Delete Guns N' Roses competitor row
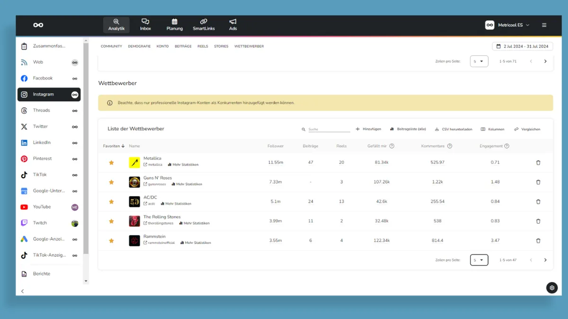568x319 pixels. point(538,182)
